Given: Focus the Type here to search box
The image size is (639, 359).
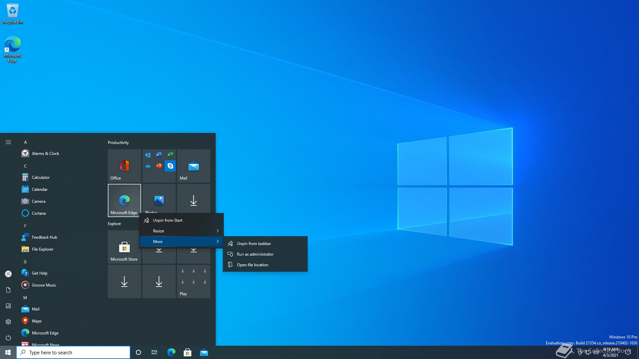Looking at the screenshot, I should (x=73, y=352).
